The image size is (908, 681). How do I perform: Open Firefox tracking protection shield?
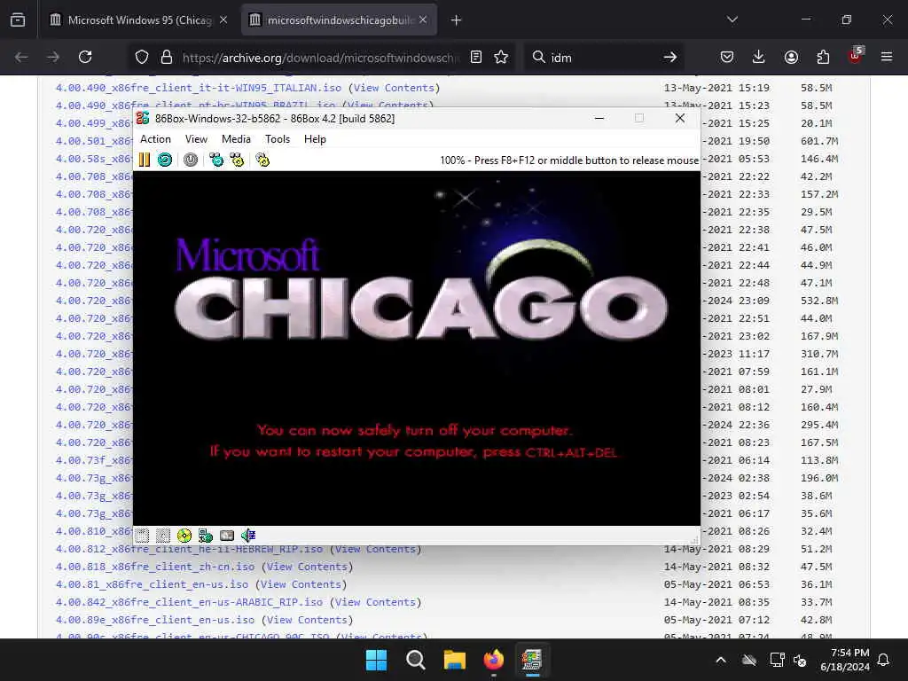click(142, 57)
